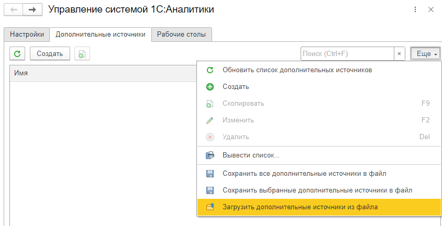Click the green plus icon beside Создать in the menu
442x226 pixels.
(210, 87)
